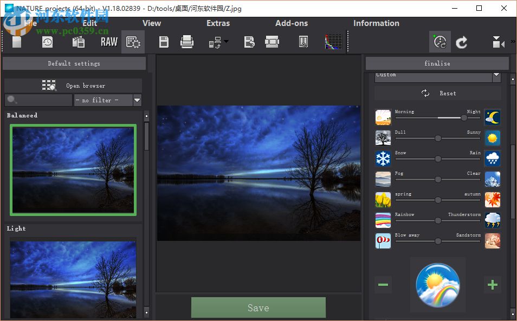The height and width of the screenshot is (321, 517).
Task: Toggle the real-time calculation clock button
Action: point(440,42)
